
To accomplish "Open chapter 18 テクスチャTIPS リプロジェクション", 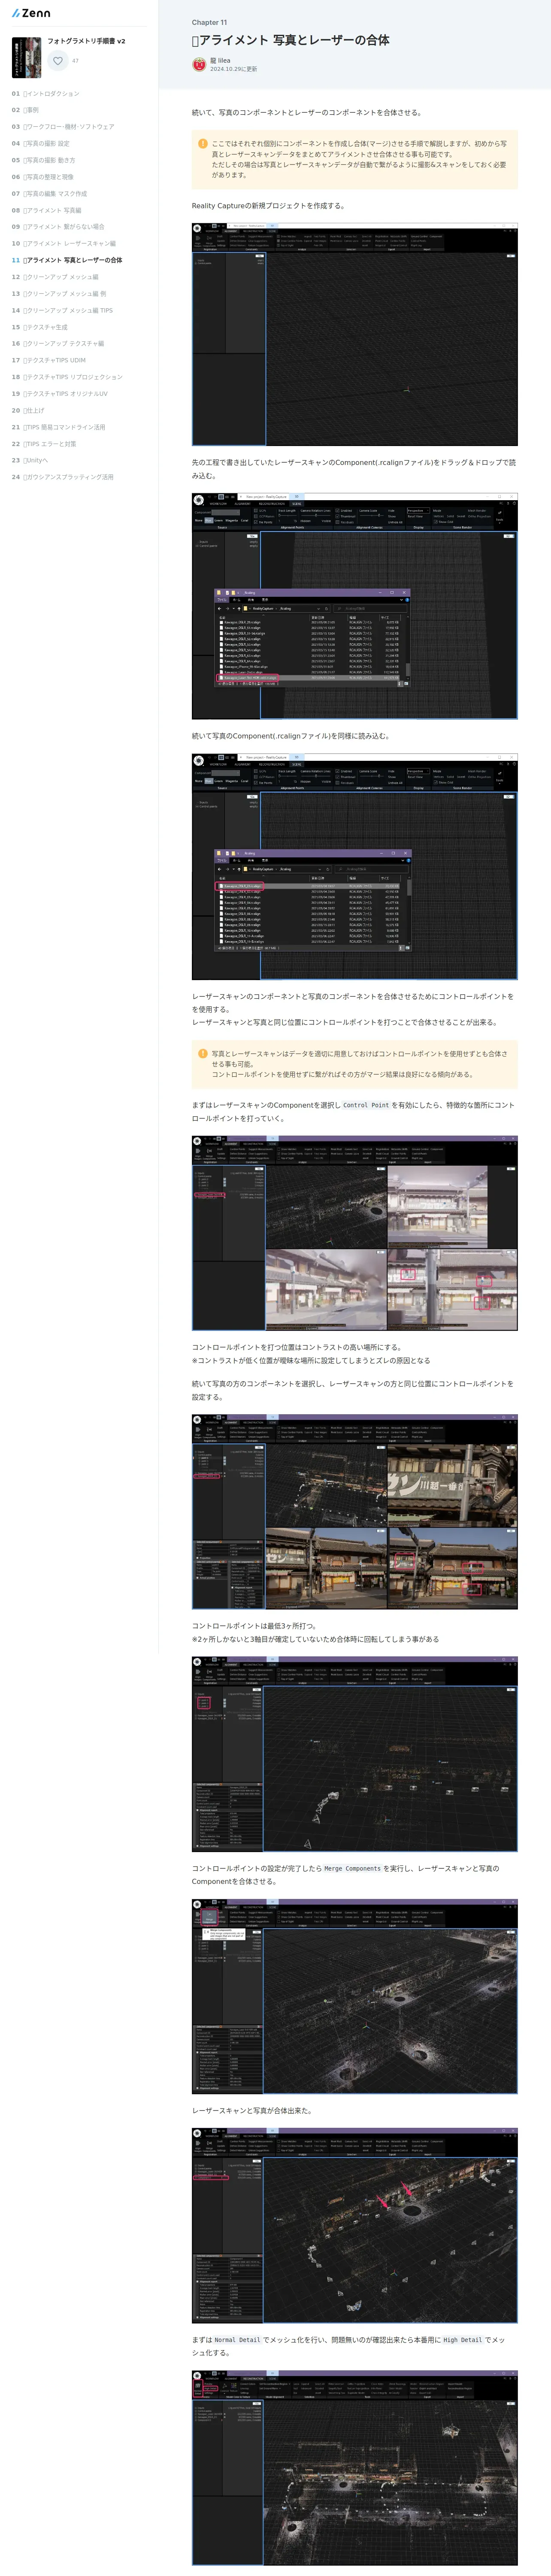I will 67,377.
